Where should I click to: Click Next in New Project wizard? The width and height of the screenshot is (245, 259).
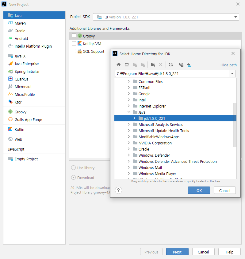177,252
